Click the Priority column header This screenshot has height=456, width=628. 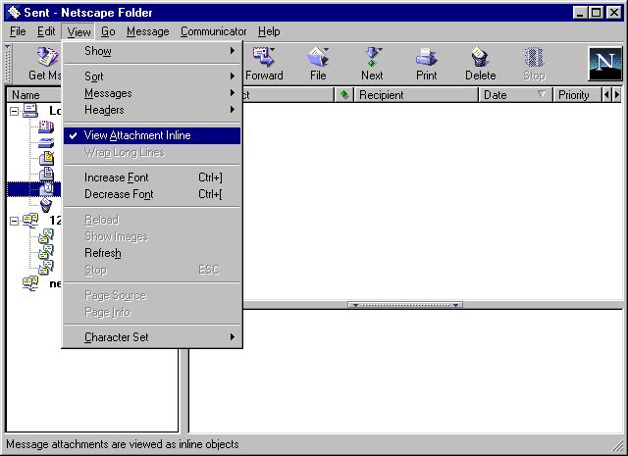tap(577, 95)
